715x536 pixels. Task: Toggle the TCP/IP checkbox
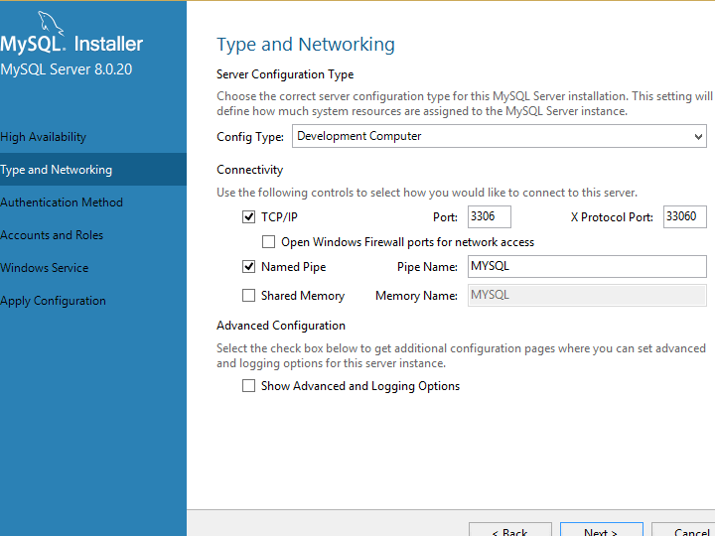point(248,217)
